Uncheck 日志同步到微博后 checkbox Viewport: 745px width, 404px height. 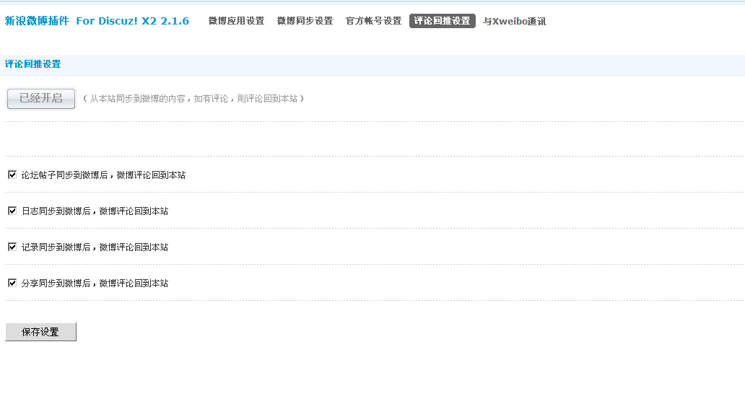(12, 211)
